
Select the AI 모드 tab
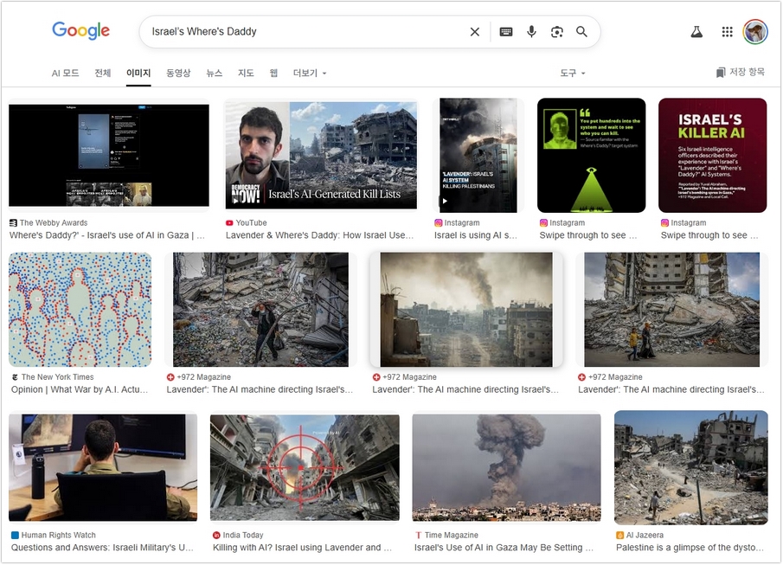[65, 74]
